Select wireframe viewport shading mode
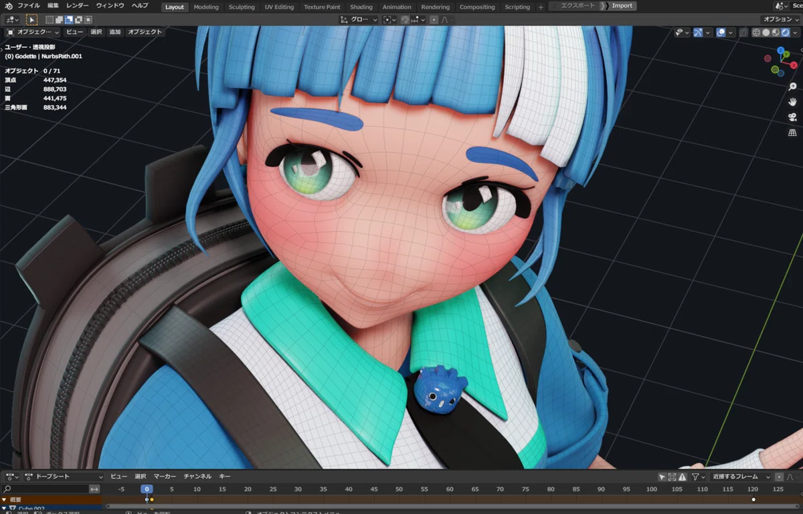This screenshot has width=803, height=514. [756, 32]
